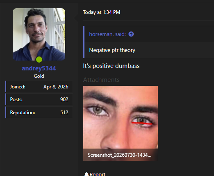The height and width of the screenshot is (176, 214).
Task: Open andrey5344's profile avatar
Action: coord(39,34)
